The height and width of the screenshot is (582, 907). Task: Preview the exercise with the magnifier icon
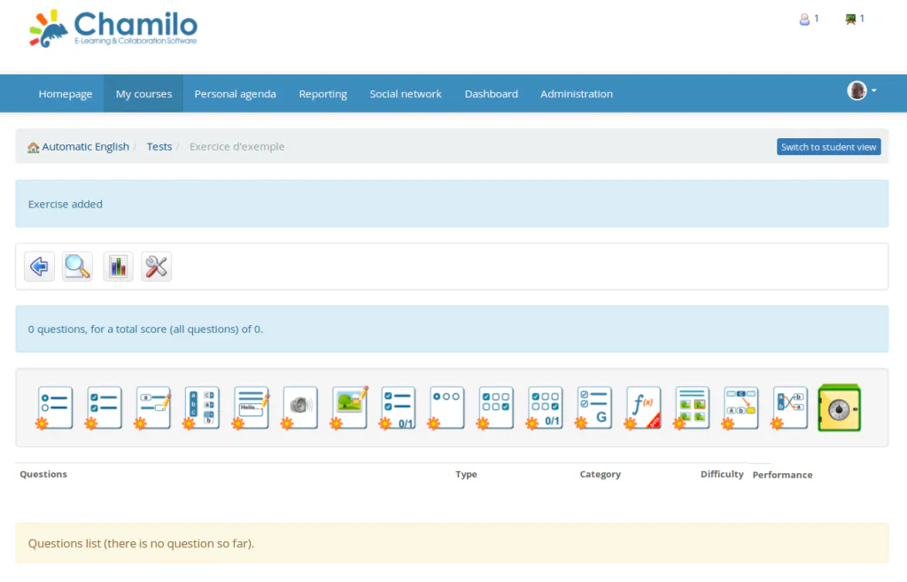[x=77, y=266]
